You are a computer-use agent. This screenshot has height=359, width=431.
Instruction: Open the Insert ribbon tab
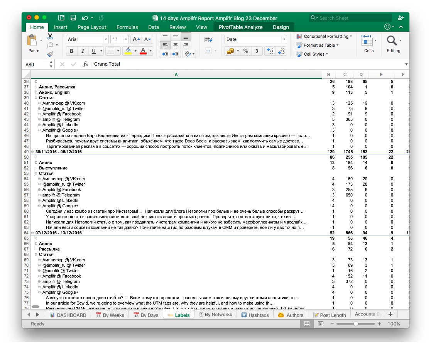[61, 27]
